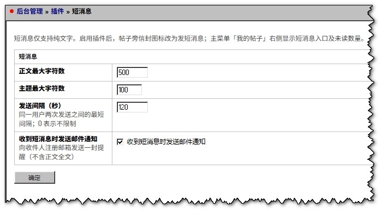Click the checkbox label 收到短消息时发送邮件通知

pos(166,142)
